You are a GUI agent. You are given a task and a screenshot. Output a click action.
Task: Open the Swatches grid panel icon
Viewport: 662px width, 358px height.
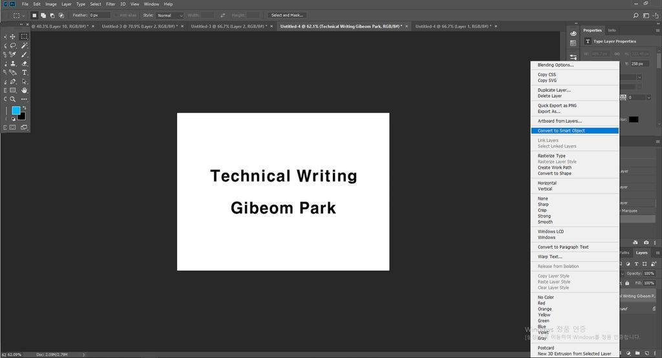coord(573,43)
